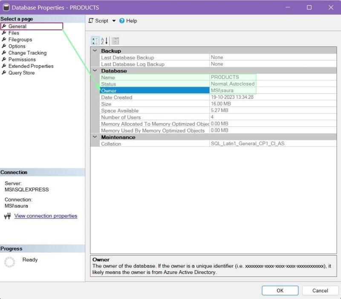The width and height of the screenshot is (341, 299).
Task: Select the Options page
Action: point(18,46)
